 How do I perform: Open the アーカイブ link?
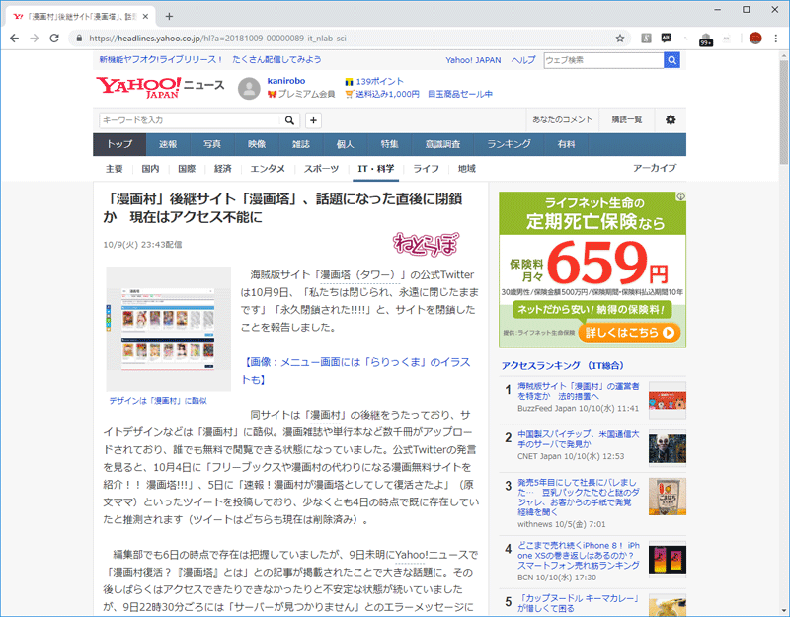pos(655,168)
